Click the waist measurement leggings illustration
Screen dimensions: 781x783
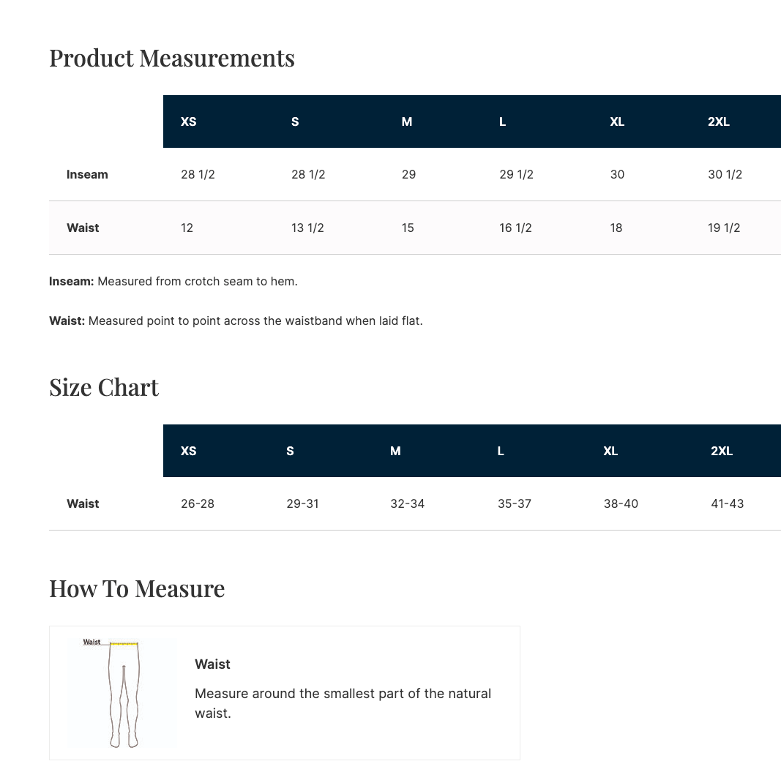122,692
